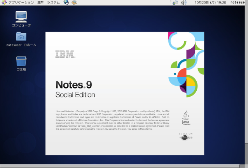Launch the web browser globe icon in panel

(66, 3)
